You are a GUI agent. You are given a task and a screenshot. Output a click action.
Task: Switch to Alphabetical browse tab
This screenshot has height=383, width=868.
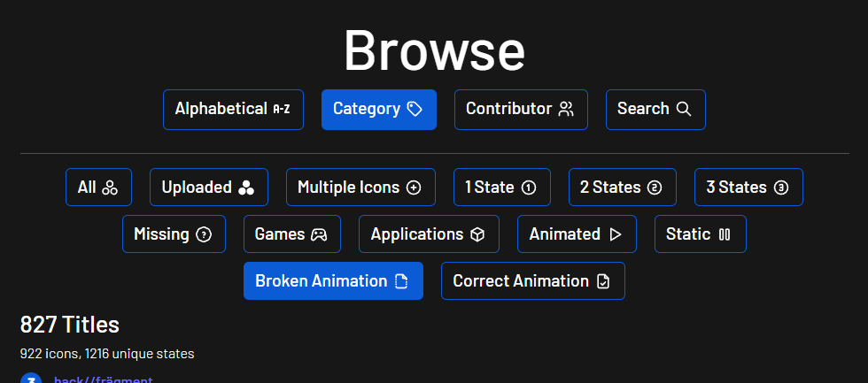point(232,110)
